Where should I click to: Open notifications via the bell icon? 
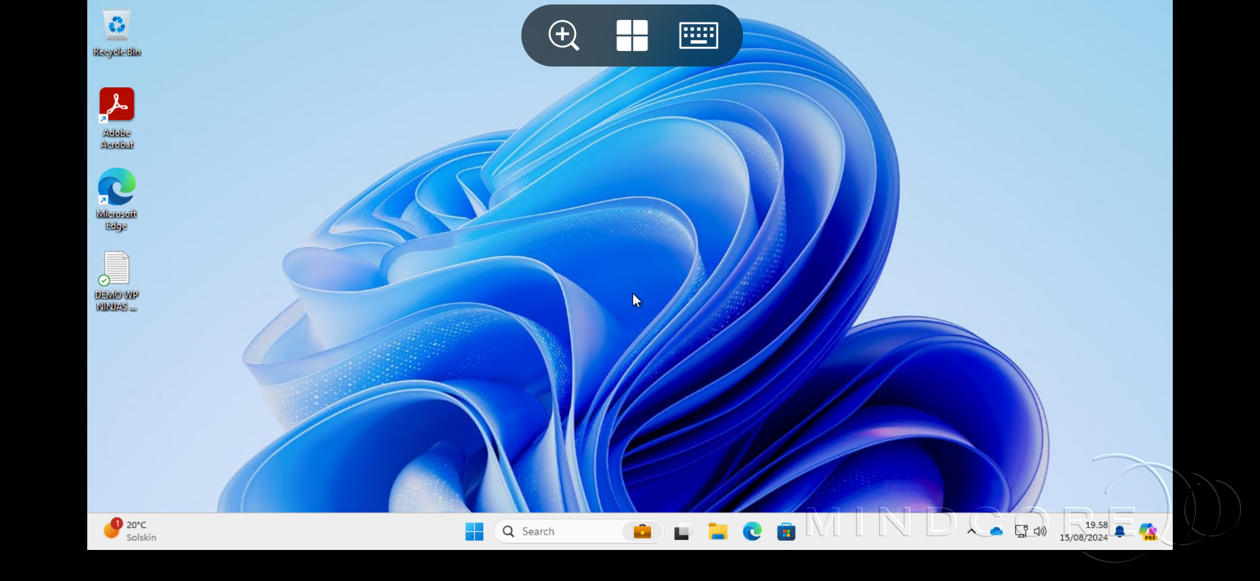point(1120,531)
